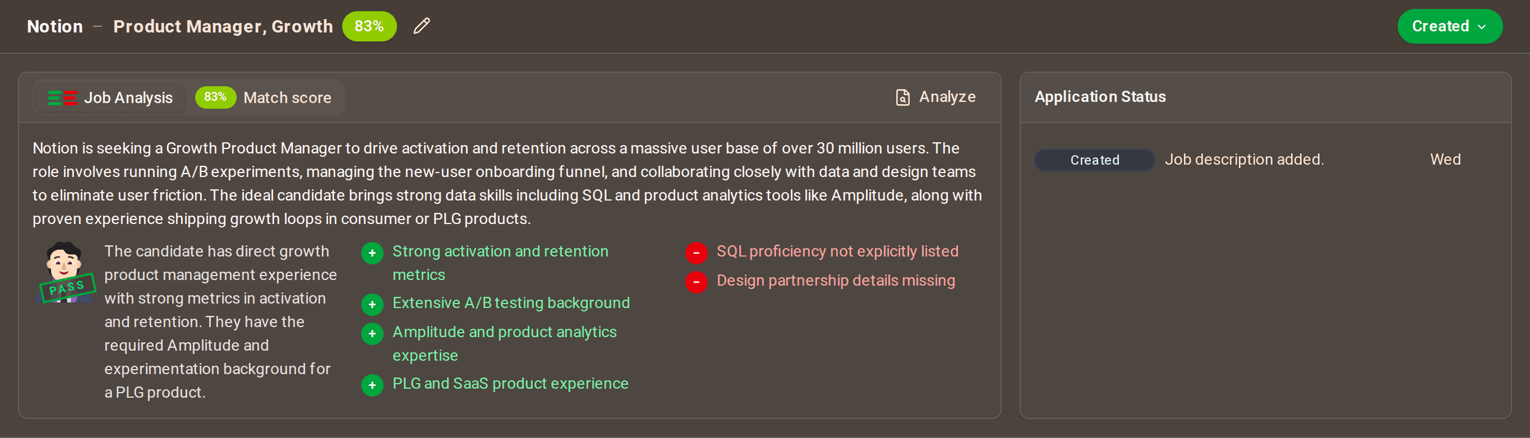1530x438 pixels.
Task: Click the Created status pill in Application Status
Action: click(1094, 160)
